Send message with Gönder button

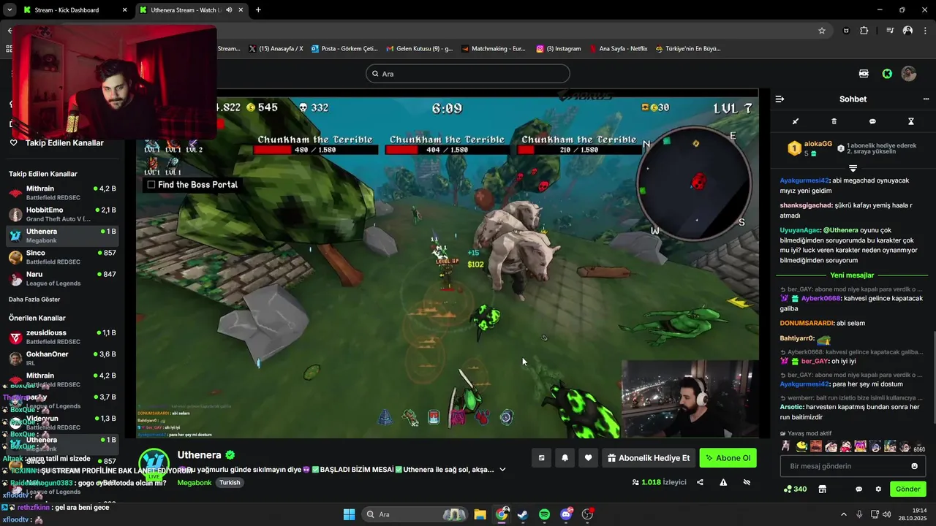(x=907, y=489)
